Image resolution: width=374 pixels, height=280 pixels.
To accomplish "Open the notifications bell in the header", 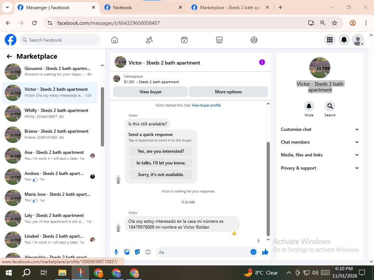I will click(344, 40).
